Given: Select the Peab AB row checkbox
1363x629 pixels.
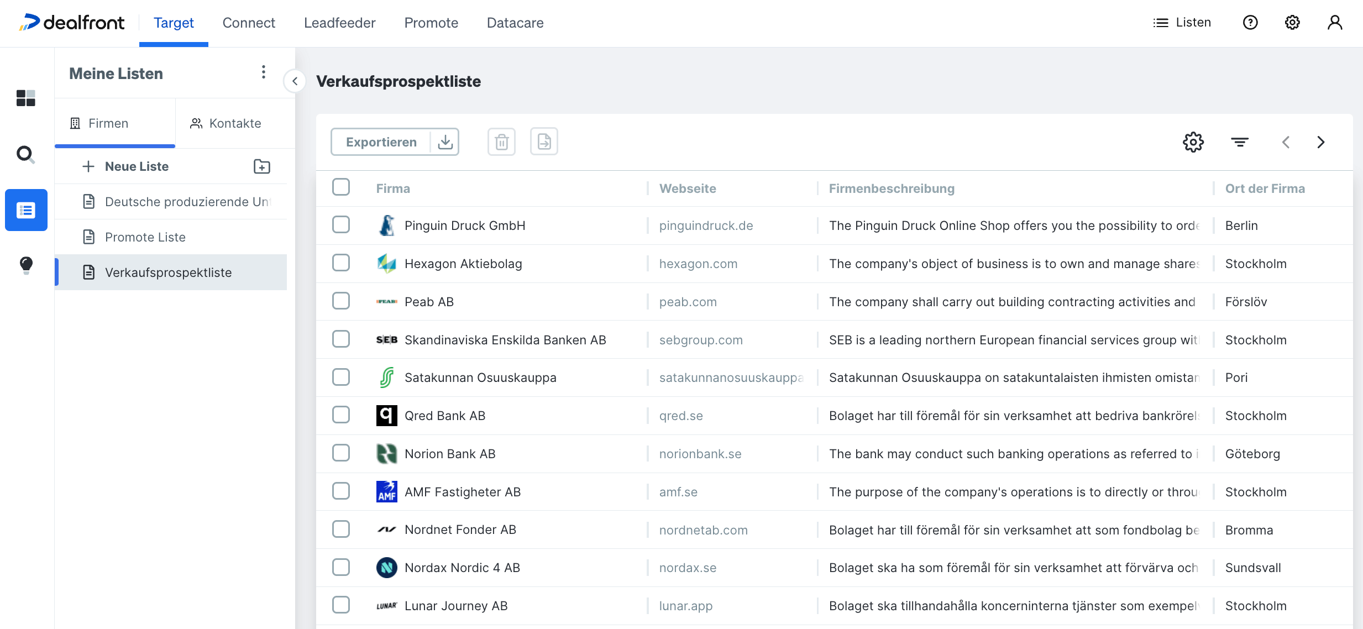Looking at the screenshot, I should click(x=341, y=301).
